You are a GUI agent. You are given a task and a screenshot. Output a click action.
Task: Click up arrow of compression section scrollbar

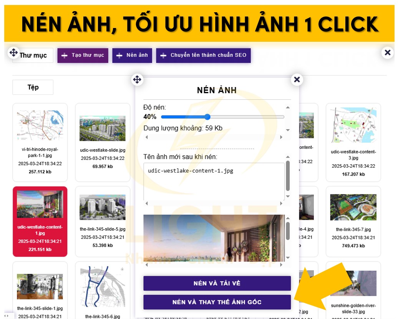tap(288, 107)
